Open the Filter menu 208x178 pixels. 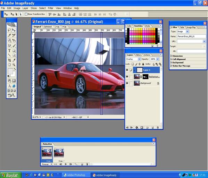click(x=50, y=8)
